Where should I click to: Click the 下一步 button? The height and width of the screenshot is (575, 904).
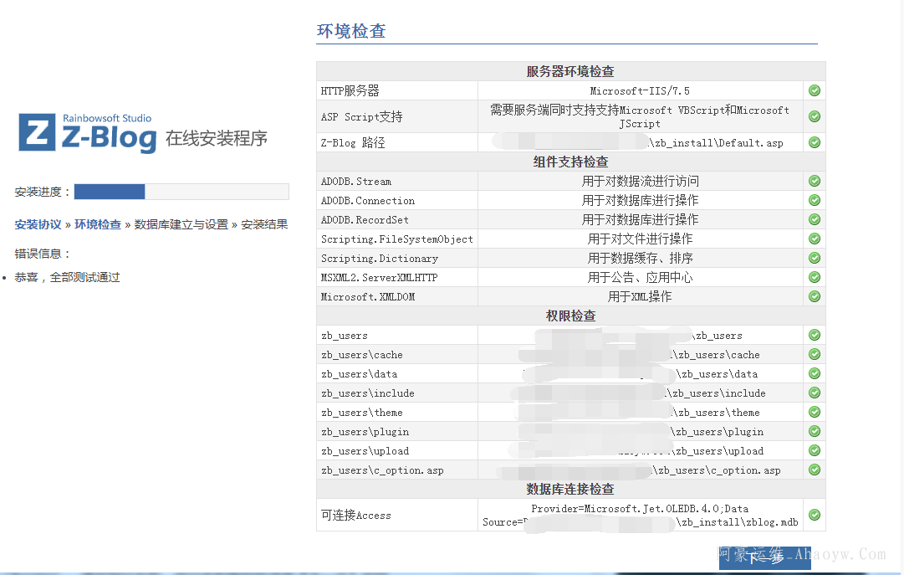click(x=764, y=558)
